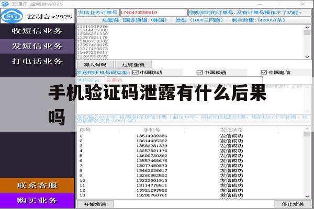
Task: Click scroll down arrow of results table
Action: pyautogui.click(x=307, y=196)
